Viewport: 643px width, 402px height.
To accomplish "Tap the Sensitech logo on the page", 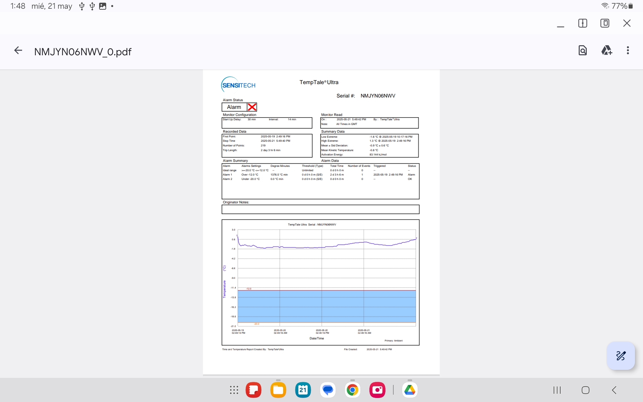I will coord(238,84).
